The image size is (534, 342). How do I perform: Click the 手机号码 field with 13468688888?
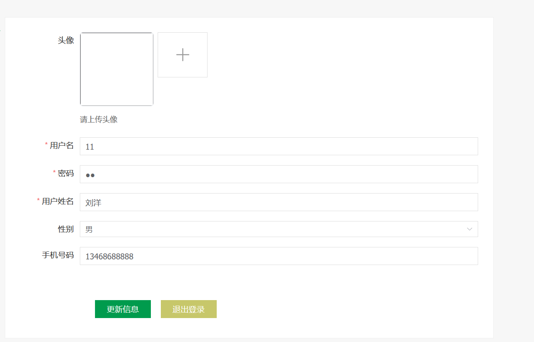pos(279,256)
